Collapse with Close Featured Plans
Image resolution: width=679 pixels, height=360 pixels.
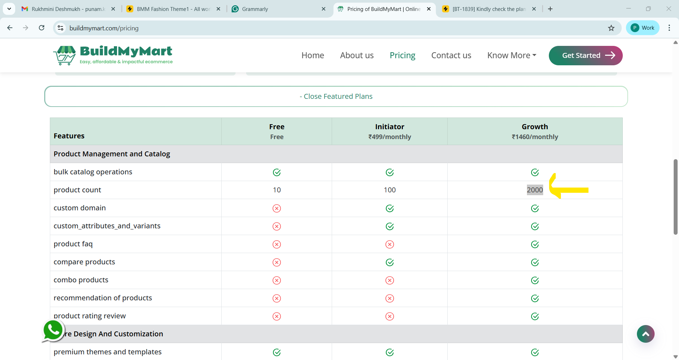point(336,96)
